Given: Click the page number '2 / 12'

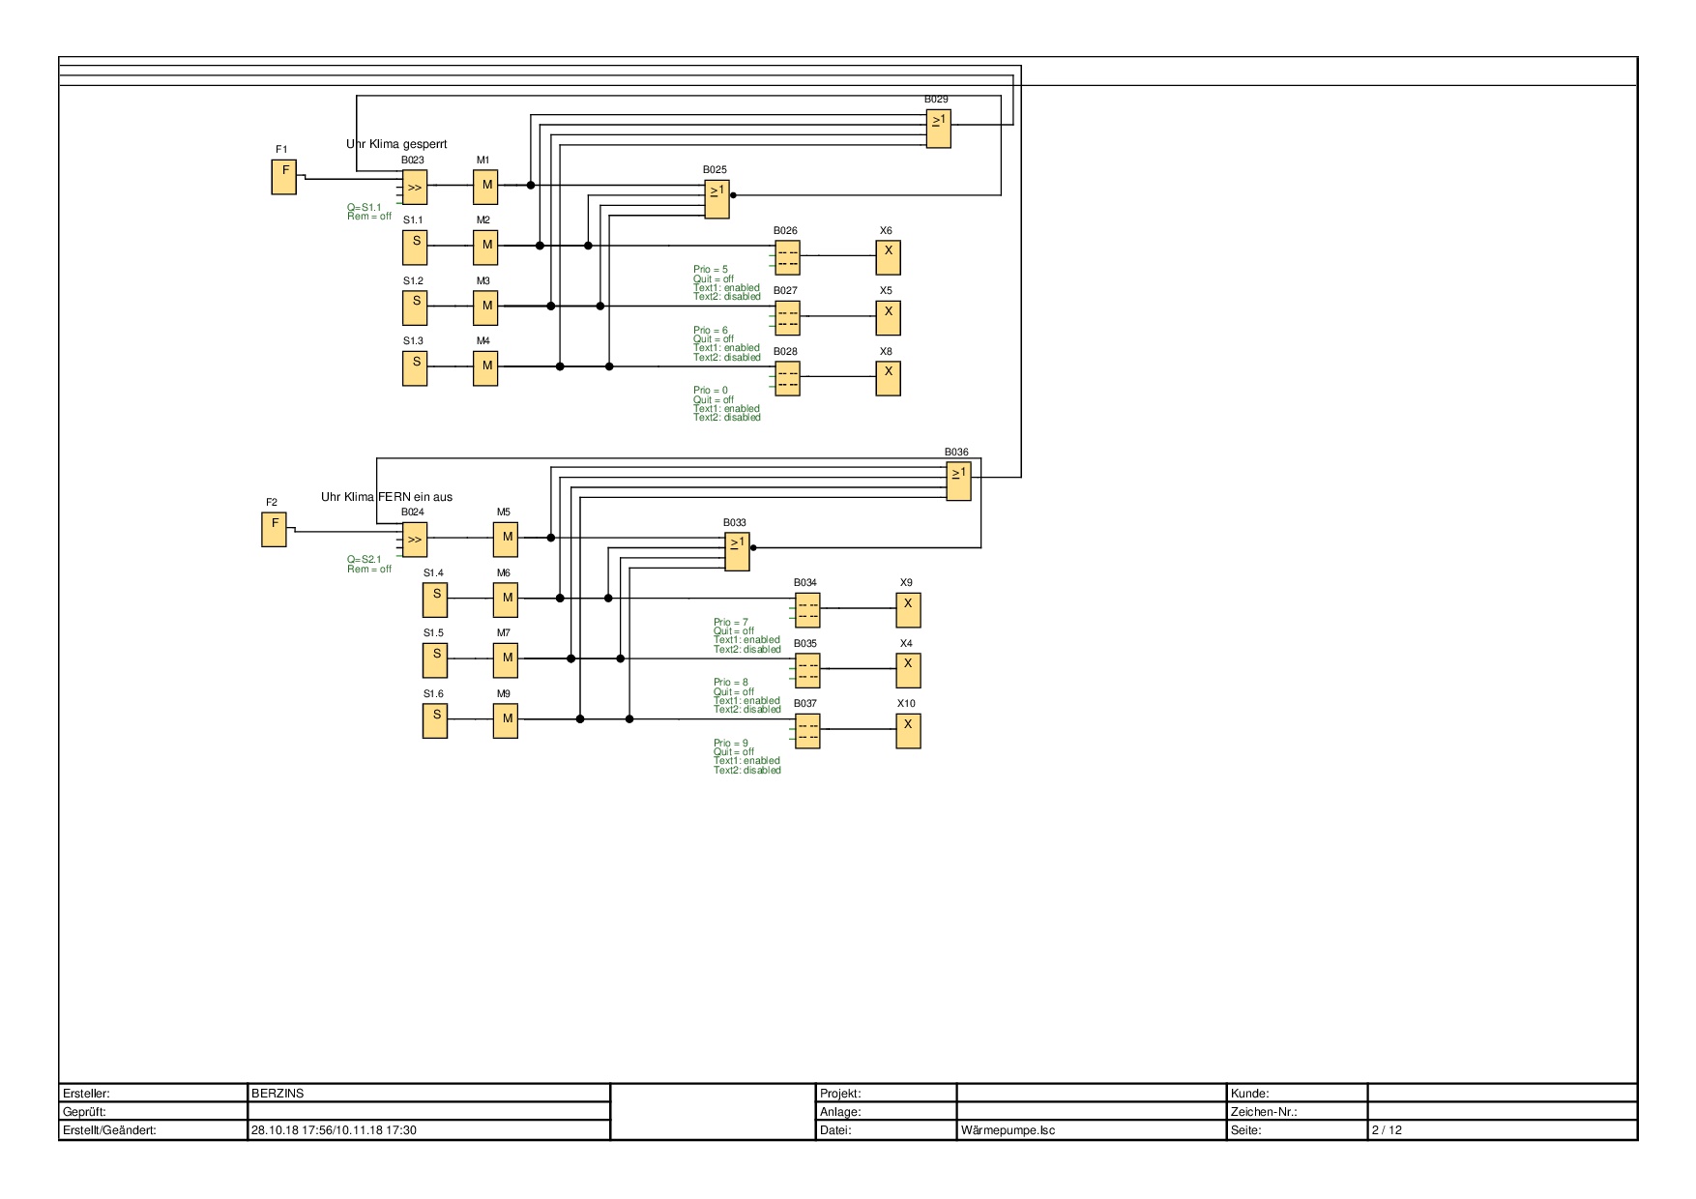Looking at the screenshot, I should tap(1387, 1130).
